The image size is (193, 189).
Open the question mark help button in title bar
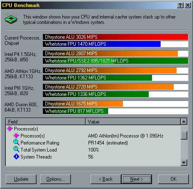[180, 5]
